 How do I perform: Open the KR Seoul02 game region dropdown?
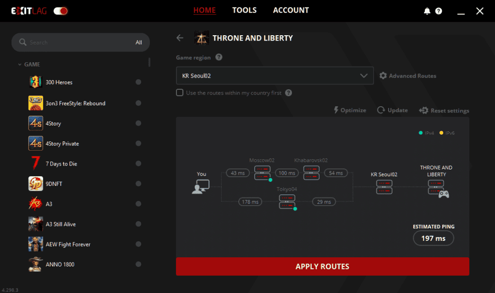click(x=275, y=76)
